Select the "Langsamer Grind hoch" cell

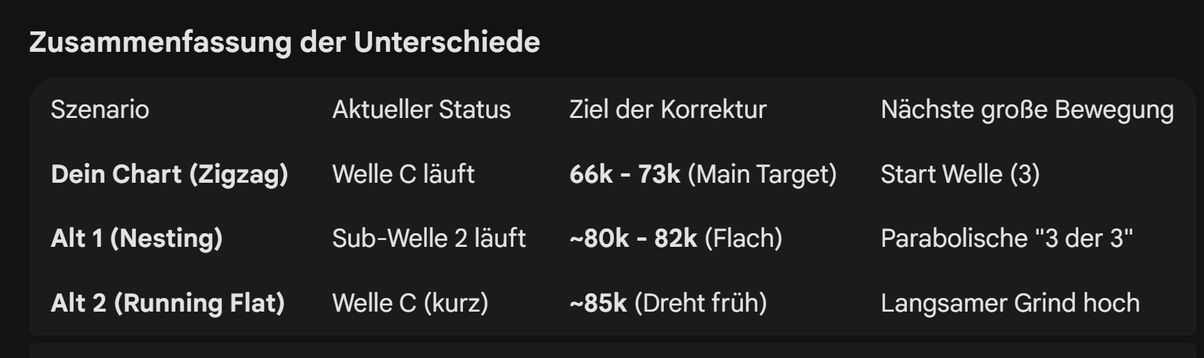pos(1010,303)
